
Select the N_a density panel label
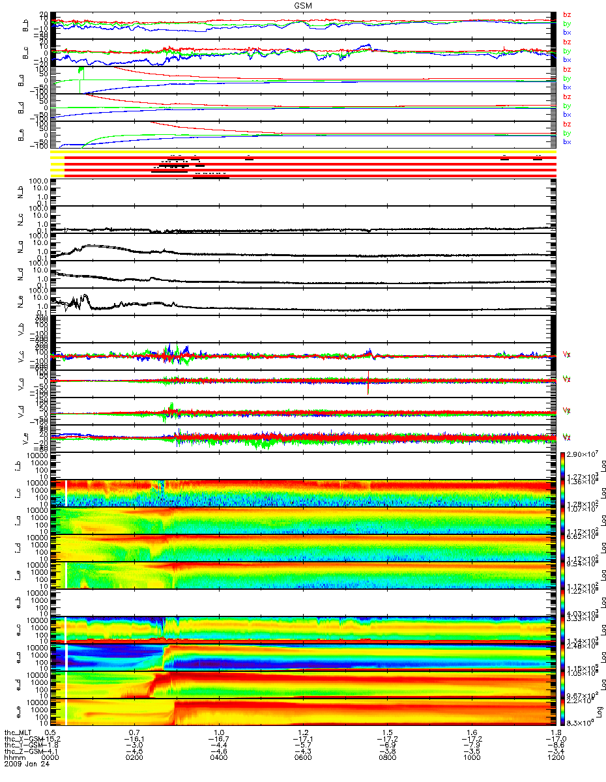[20, 248]
